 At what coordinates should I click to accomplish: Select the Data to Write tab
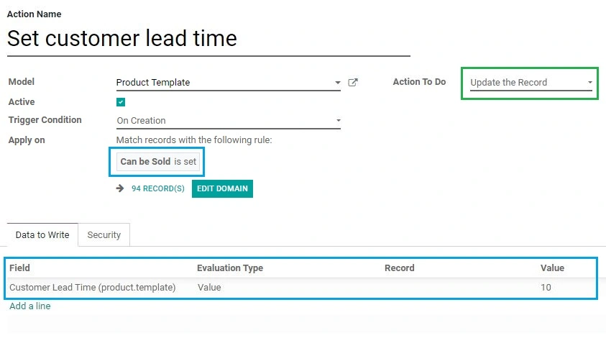[x=42, y=234]
